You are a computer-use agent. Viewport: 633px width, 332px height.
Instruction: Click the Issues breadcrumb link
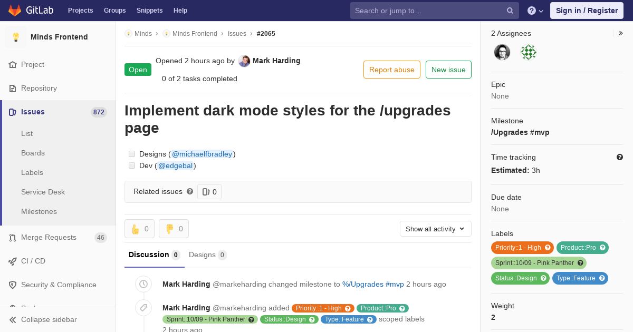pyautogui.click(x=237, y=34)
